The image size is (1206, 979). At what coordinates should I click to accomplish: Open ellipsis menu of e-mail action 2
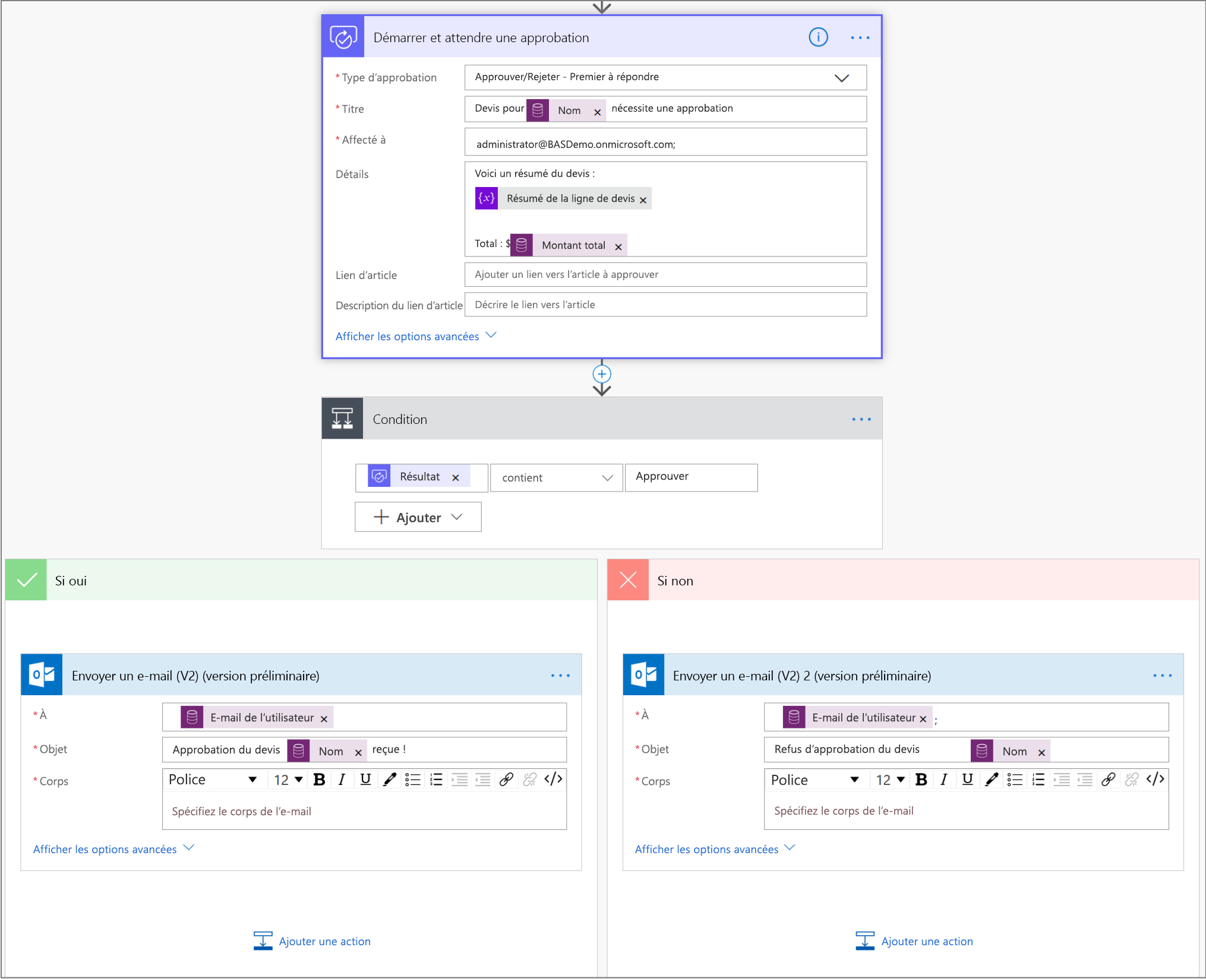click(x=1162, y=676)
